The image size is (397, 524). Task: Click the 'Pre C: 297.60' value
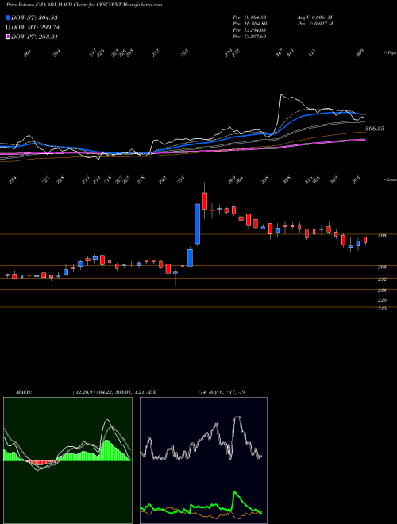click(249, 37)
